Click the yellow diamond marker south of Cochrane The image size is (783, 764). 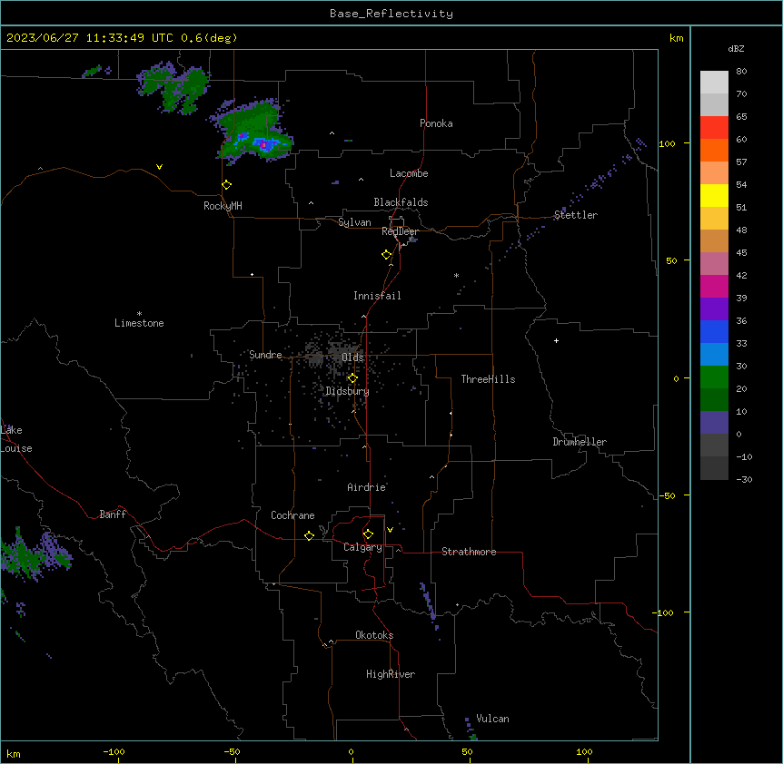coord(309,535)
